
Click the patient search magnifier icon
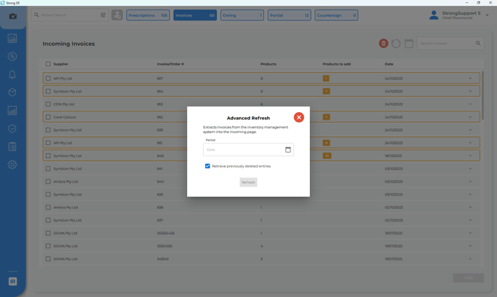click(37, 15)
